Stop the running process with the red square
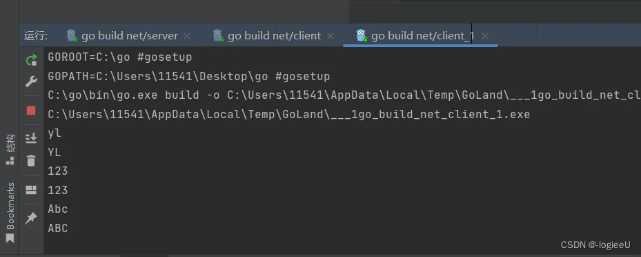Screen dimensions: 641x257 point(31,111)
